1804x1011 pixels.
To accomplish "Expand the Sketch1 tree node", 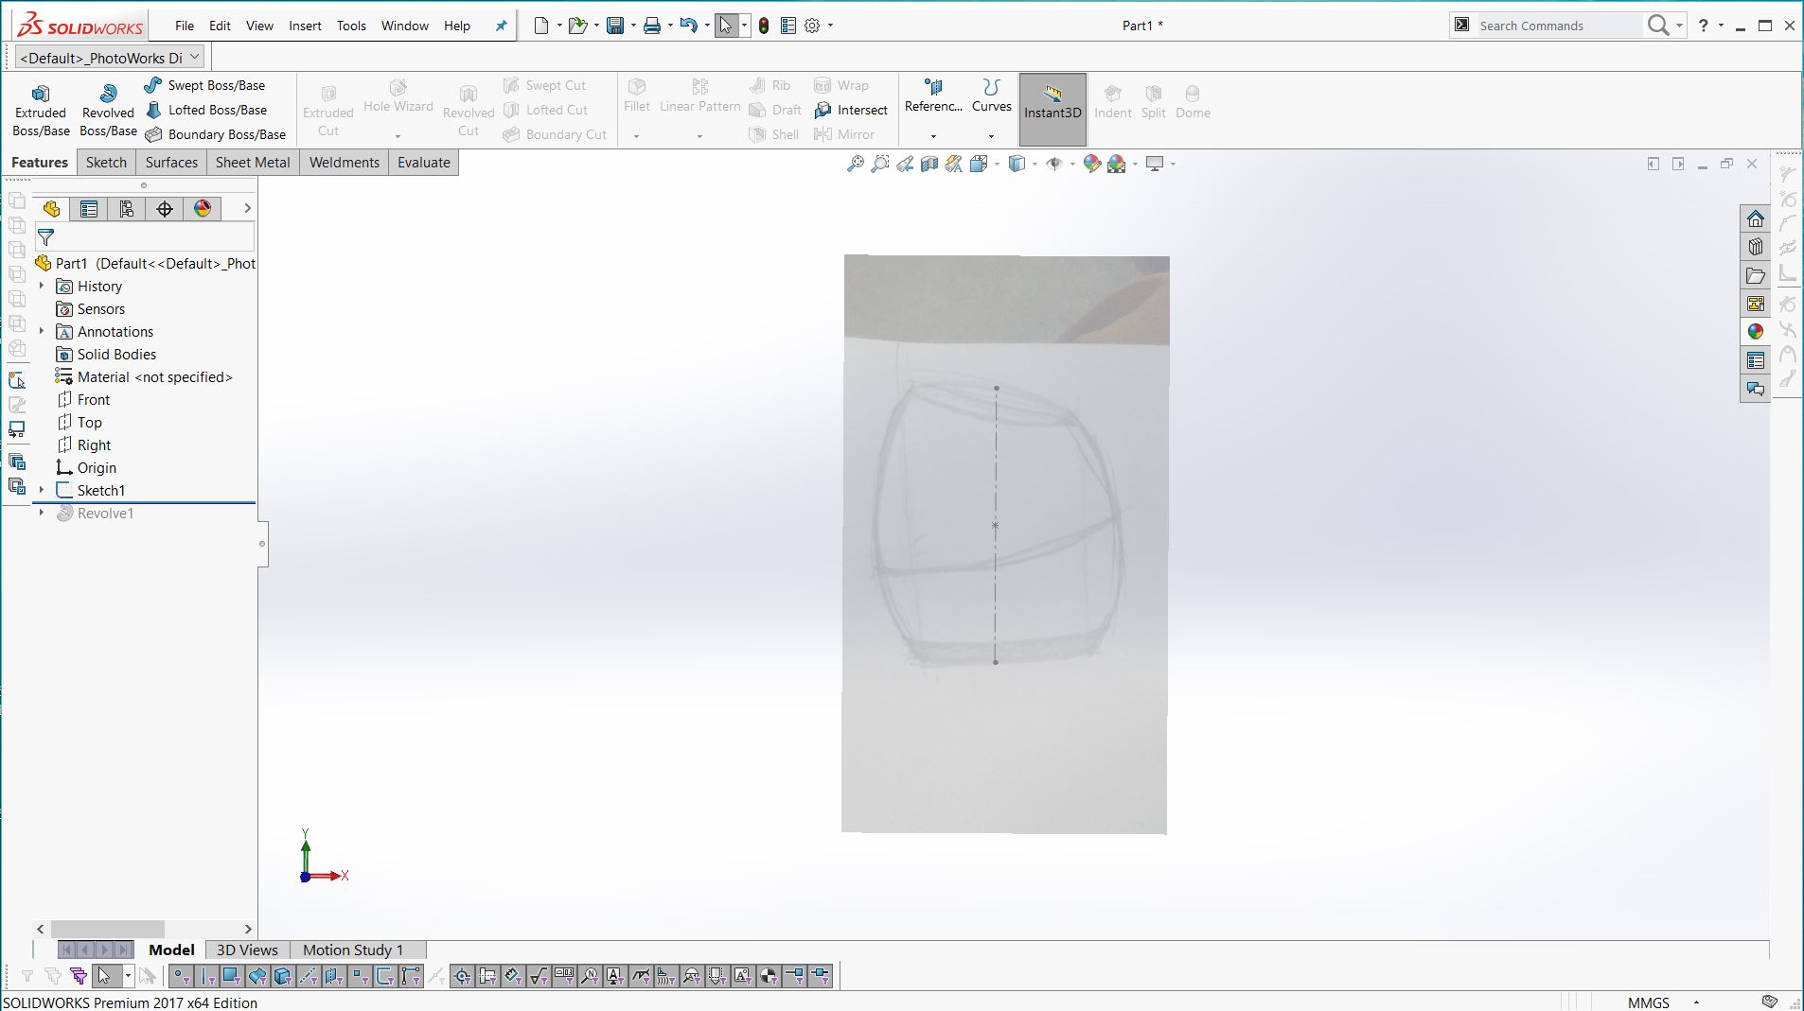I will pos(42,490).
